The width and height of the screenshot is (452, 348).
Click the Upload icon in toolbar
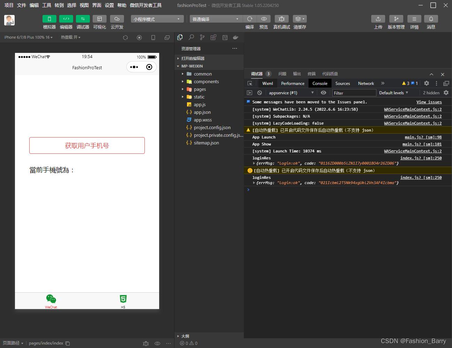[378, 19]
